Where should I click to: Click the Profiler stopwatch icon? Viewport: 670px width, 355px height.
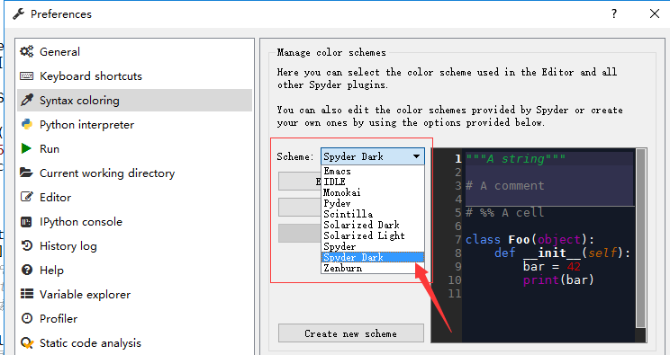[27, 318]
